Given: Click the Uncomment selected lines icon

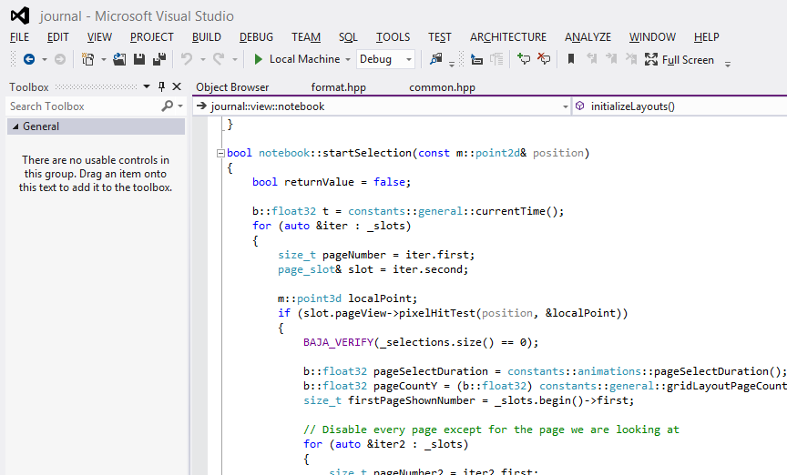Looking at the screenshot, I should pyautogui.click(x=544, y=59).
